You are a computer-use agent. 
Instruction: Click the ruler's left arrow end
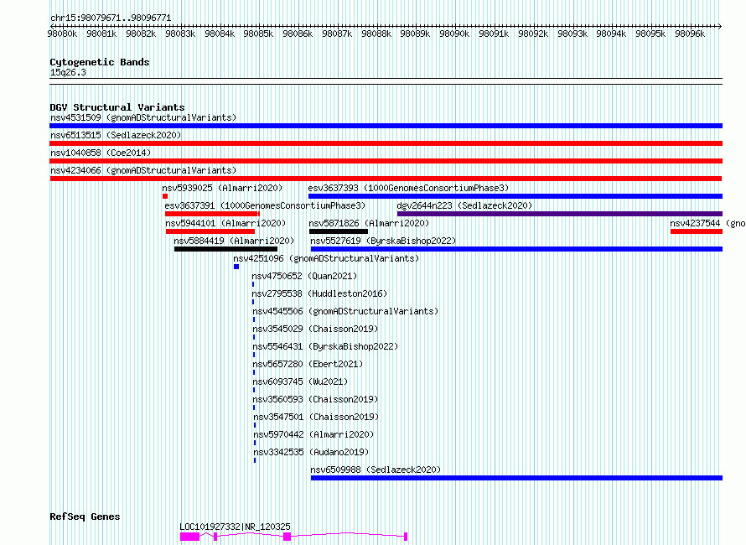tap(52, 26)
